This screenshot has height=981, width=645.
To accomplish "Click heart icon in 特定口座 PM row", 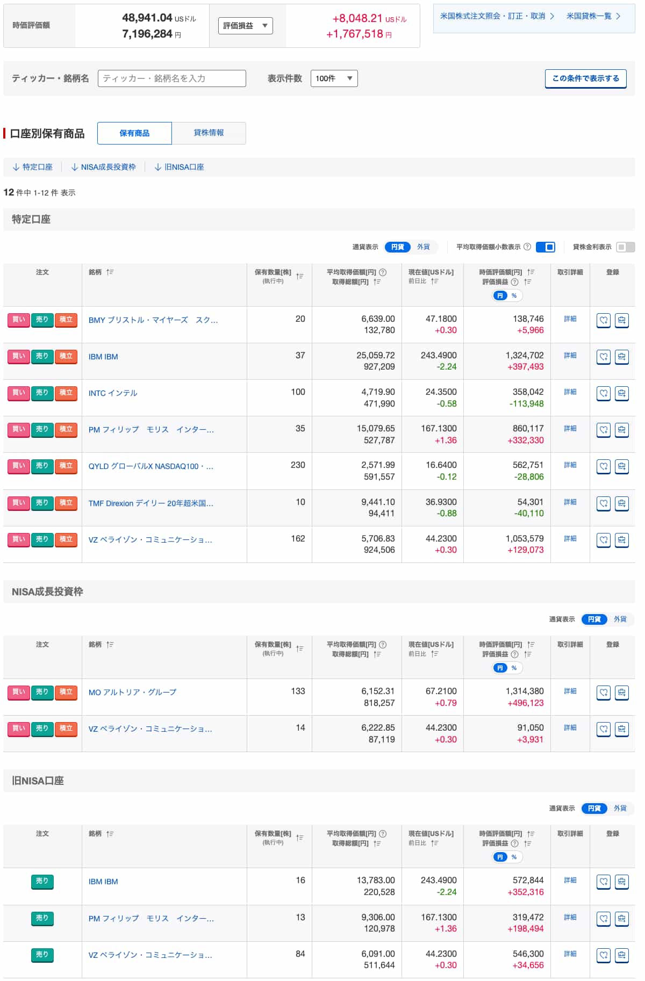I will click(604, 430).
